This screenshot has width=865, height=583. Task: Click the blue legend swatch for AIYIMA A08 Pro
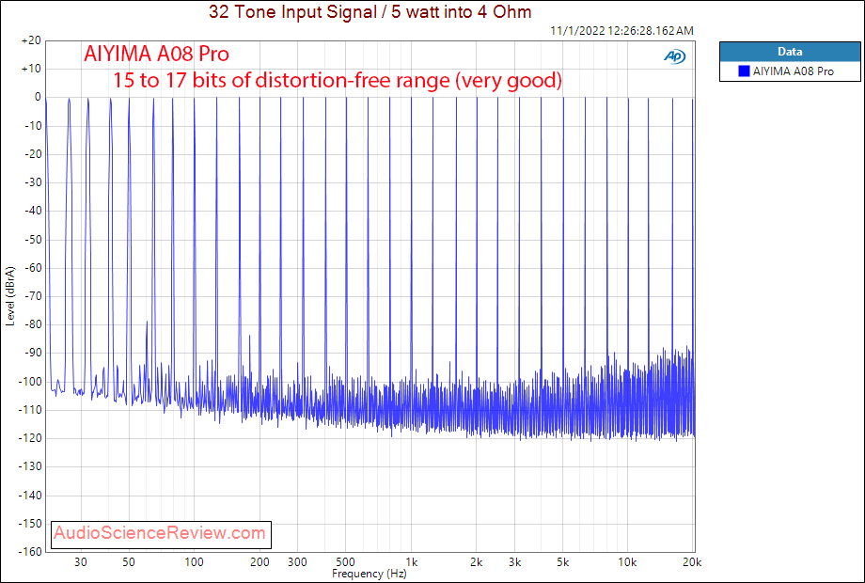pyautogui.click(x=744, y=71)
